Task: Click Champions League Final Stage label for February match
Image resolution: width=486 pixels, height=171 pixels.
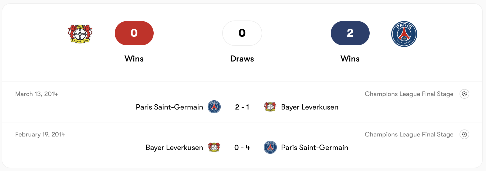Action: click(409, 134)
